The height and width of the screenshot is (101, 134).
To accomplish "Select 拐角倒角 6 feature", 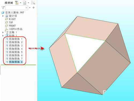I will 16,55.
